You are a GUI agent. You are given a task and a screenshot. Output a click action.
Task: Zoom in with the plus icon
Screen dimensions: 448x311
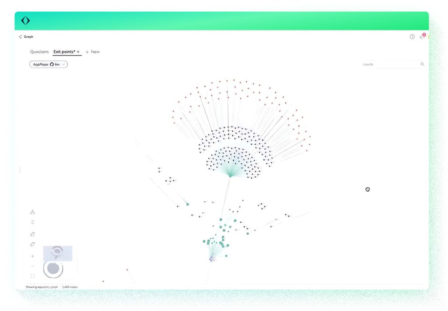click(32, 256)
